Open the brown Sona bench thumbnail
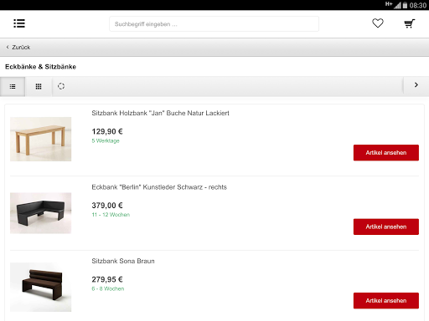The height and width of the screenshot is (321, 429). [41, 287]
